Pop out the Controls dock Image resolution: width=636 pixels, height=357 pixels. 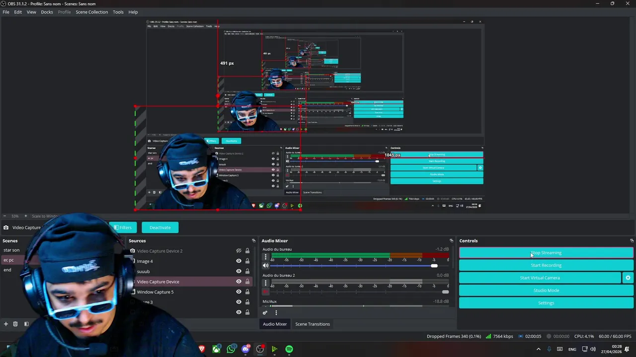632,241
